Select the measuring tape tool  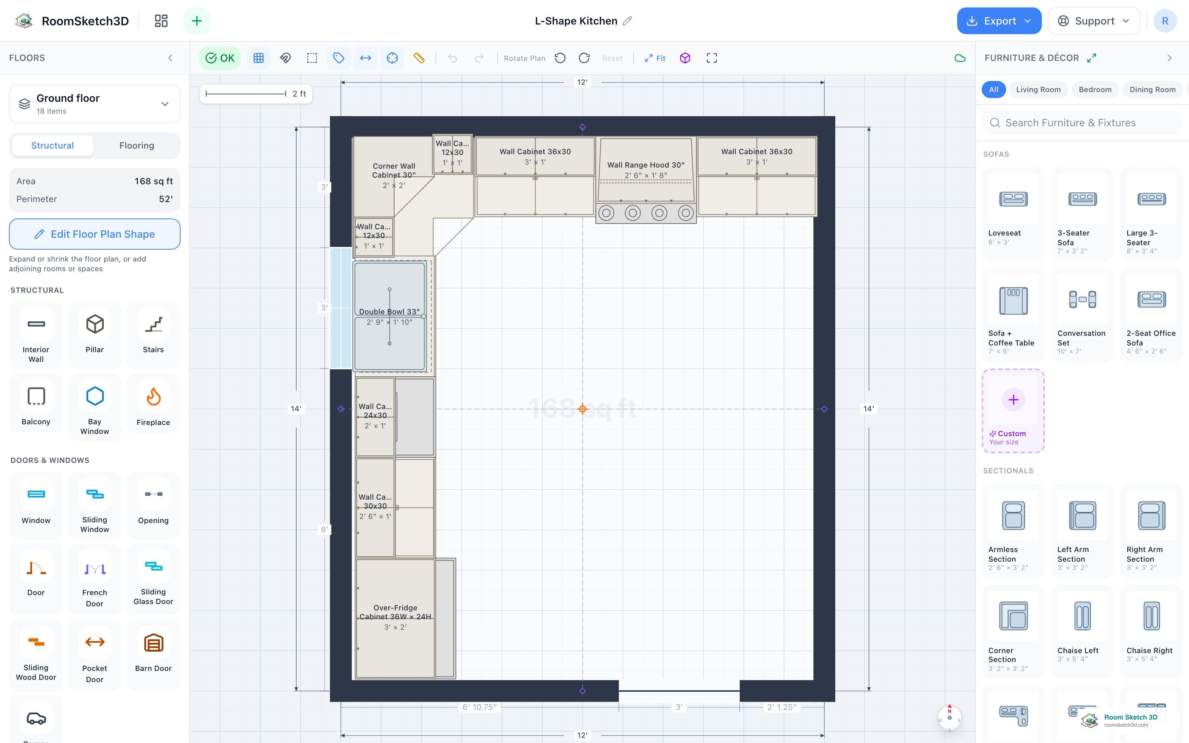coord(419,58)
